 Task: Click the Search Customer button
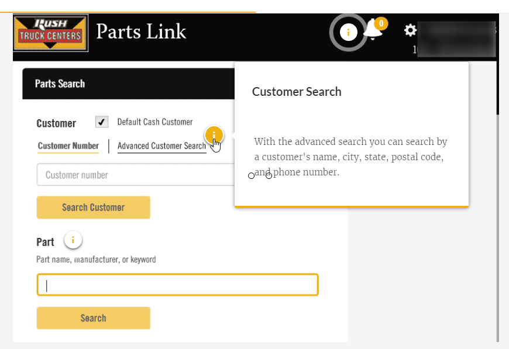point(94,208)
